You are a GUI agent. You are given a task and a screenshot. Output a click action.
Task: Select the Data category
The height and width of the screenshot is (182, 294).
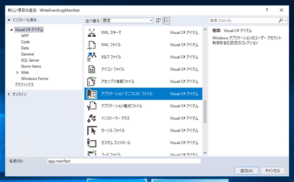pyautogui.click(x=25, y=48)
